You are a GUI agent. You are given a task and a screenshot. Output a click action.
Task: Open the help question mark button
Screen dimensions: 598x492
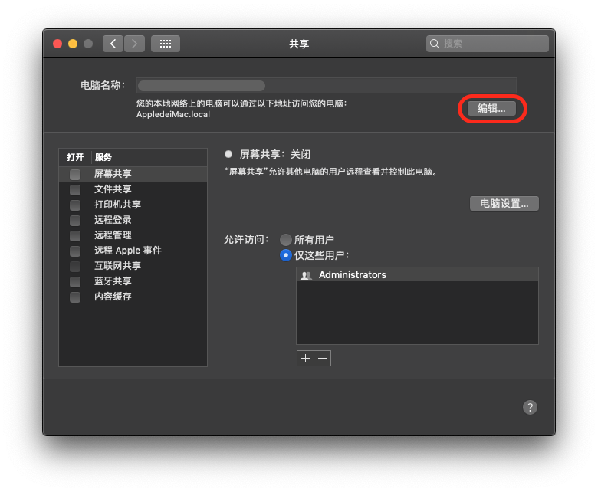(530, 407)
